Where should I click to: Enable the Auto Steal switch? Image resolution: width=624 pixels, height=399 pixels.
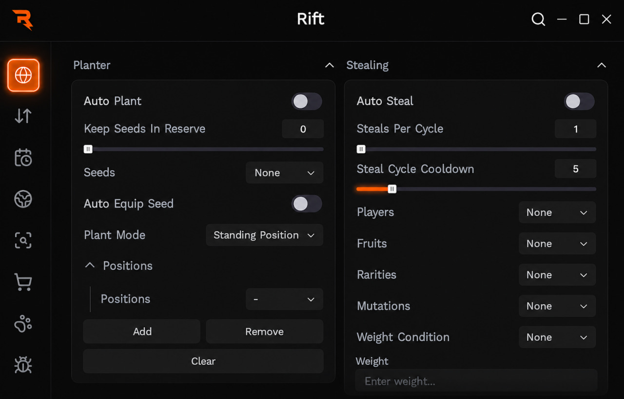[x=579, y=101]
